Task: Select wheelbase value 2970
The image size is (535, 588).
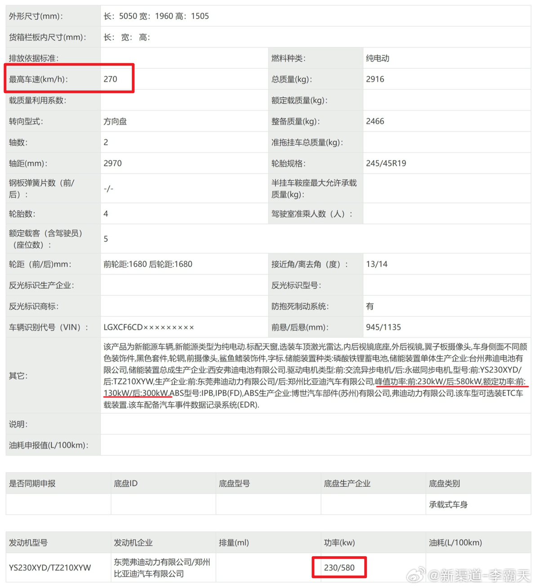Action: 112,164
